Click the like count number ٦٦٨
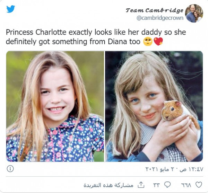This screenshot has width=208, height=193. coord(187,185)
